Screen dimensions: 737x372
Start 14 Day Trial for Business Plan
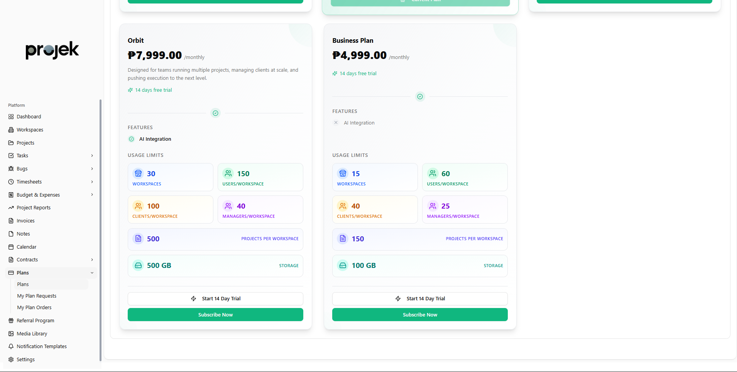pyautogui.click(x=420, y=299)
